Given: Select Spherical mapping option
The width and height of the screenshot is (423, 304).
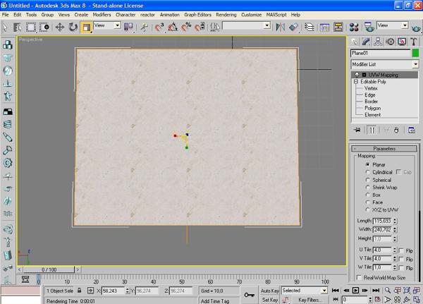Looking at the screenshot, I should 368,180.
